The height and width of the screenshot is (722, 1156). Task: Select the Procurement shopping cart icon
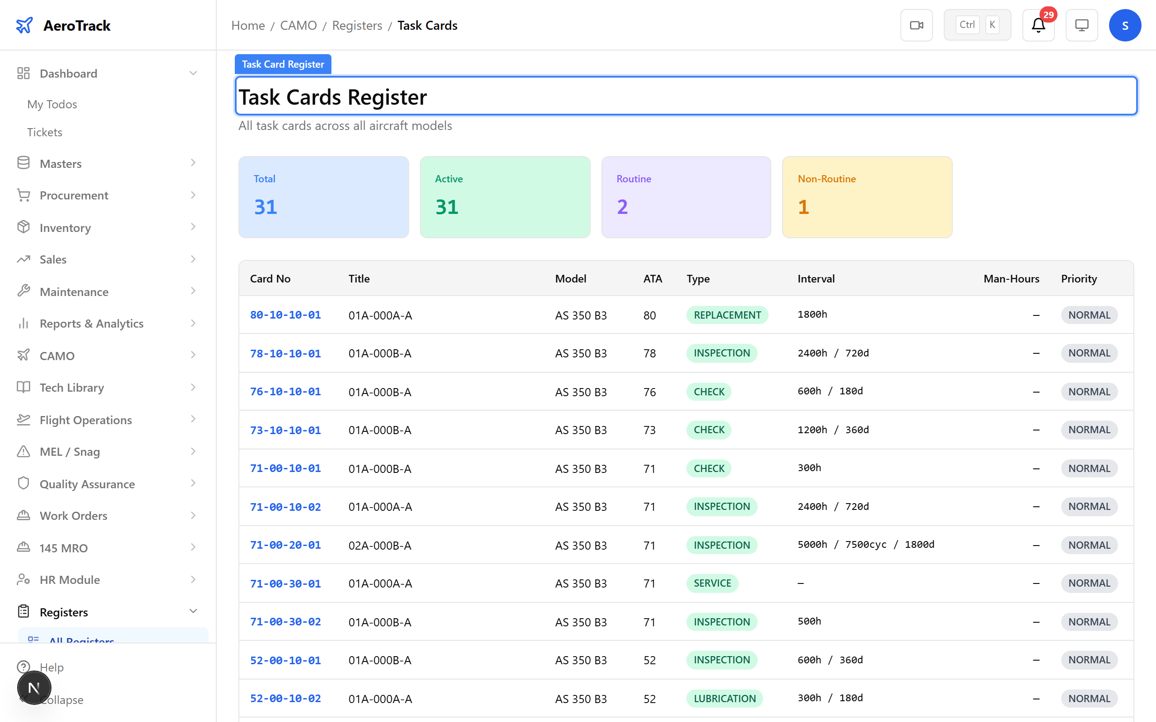(23, 195)
